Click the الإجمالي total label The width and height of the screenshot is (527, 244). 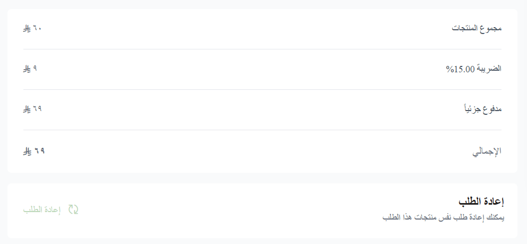coord(487,152)
